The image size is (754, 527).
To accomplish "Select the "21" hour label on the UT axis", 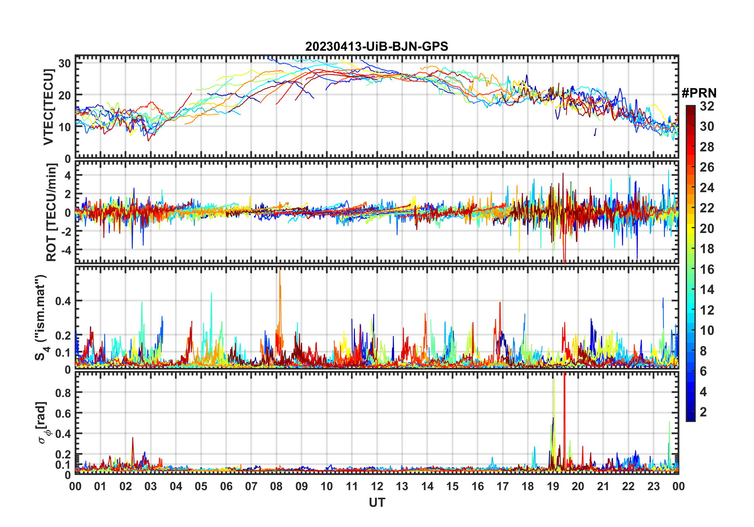I will (x=603, y=487).
